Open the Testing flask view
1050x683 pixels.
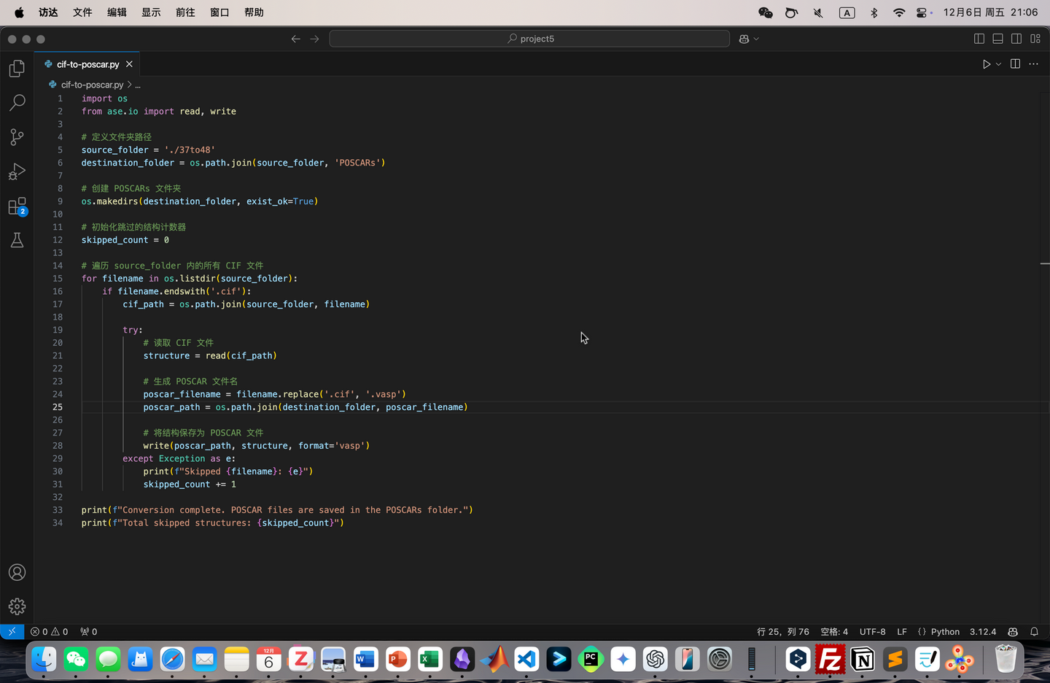(x=17, y=240)
